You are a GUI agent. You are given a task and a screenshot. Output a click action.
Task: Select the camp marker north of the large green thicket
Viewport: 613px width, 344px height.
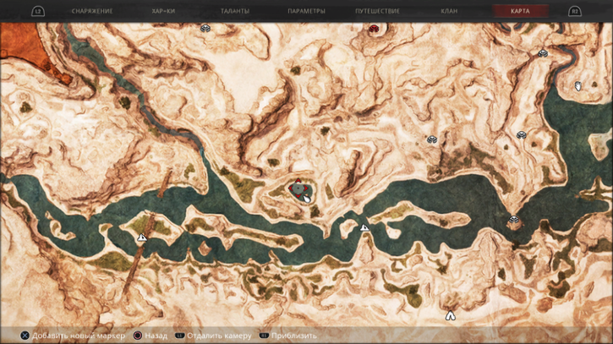click(431, 139)
